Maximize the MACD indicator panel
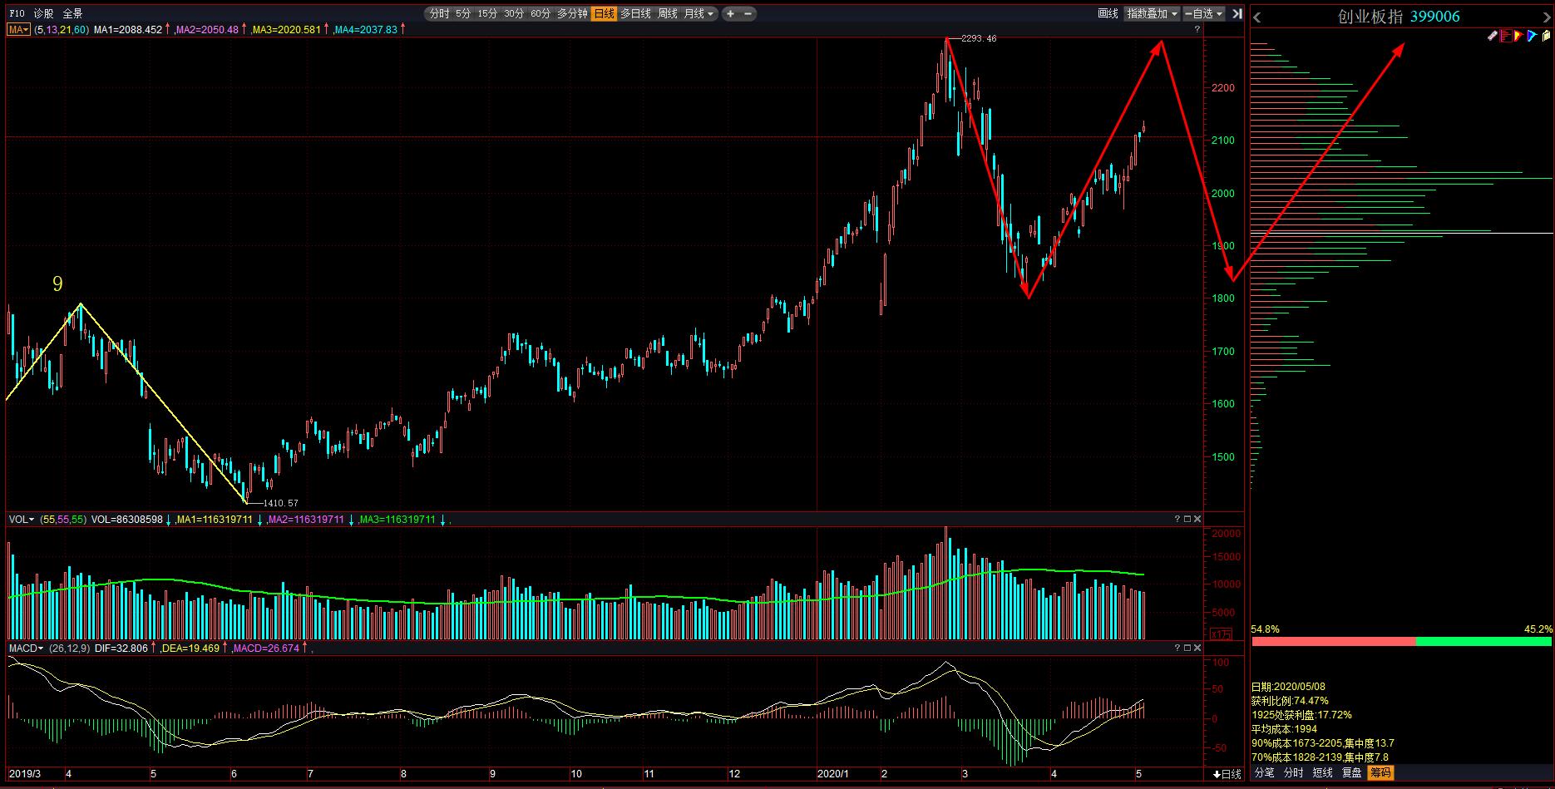Image resolution: width=1555 pixels, height=789 pixels. [1187, 648]
